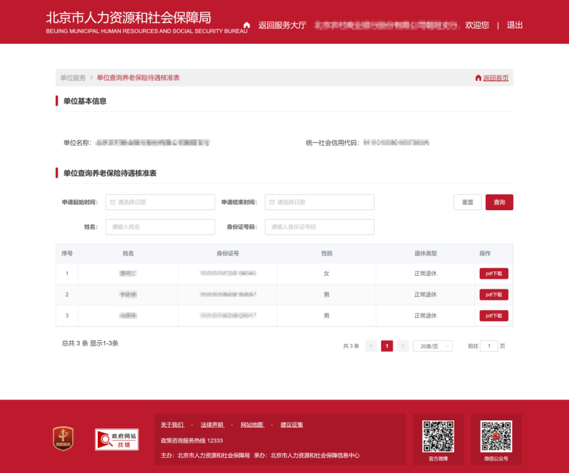Image resolution: width=569 pixels, height=473 pixels.
Task: Select page 1 in pagination
Action: tap(387, 346)
